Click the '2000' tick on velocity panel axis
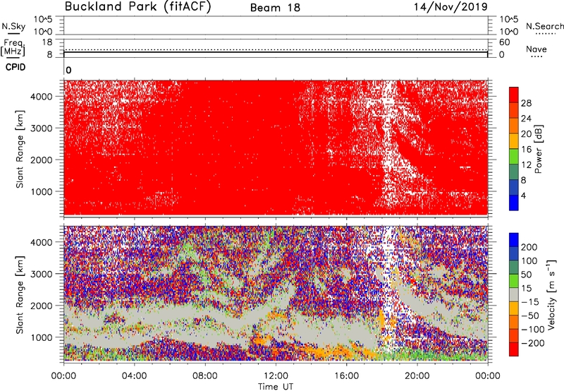The height and width of the screenshot is (391, 564). (x=42, y=306)
